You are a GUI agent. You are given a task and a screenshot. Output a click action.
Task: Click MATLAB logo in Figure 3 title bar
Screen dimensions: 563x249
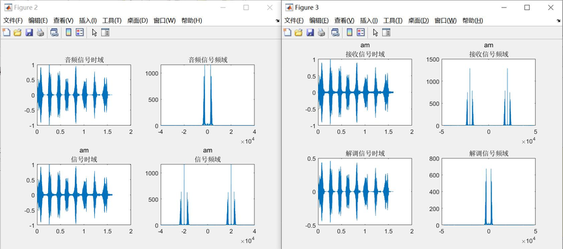pyautogui.click(x=289, y=7)
